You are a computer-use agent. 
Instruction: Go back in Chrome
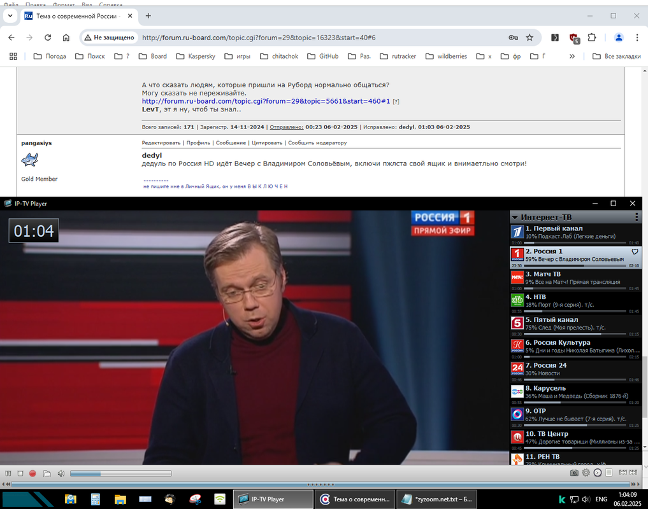[11, 38]
